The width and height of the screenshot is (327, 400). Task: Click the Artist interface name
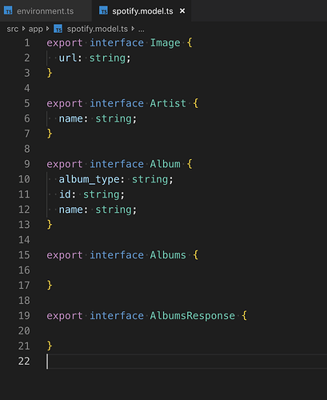pyautogui.click(x=168, y=103)
